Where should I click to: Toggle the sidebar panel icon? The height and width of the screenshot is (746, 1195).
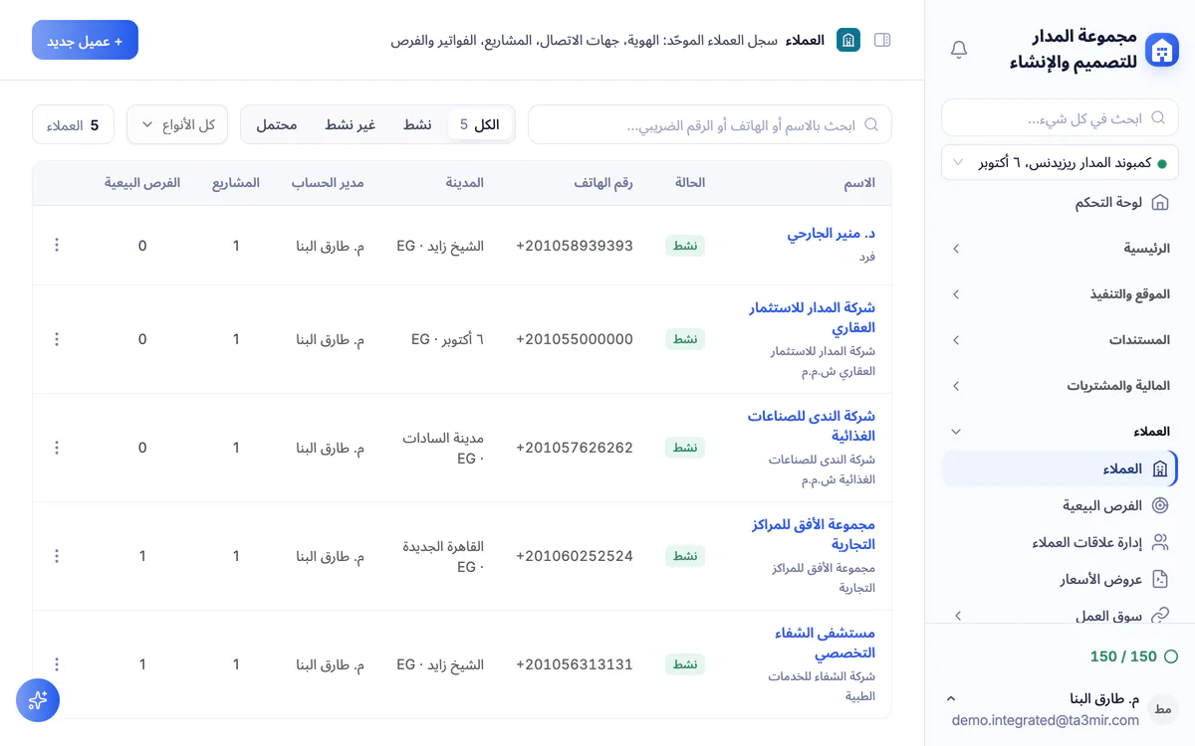pyautogui.click(x=882, y=40)
